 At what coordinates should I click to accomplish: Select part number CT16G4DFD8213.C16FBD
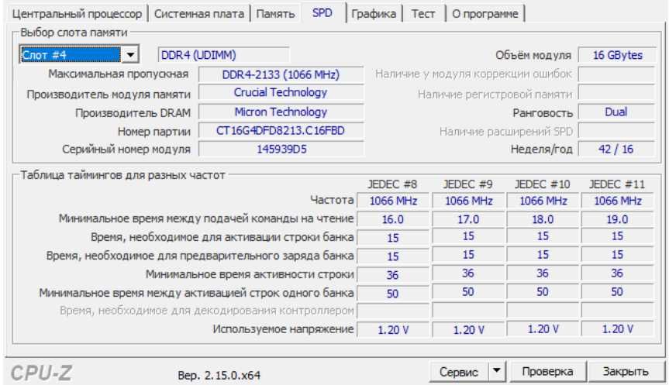point(281,130)
